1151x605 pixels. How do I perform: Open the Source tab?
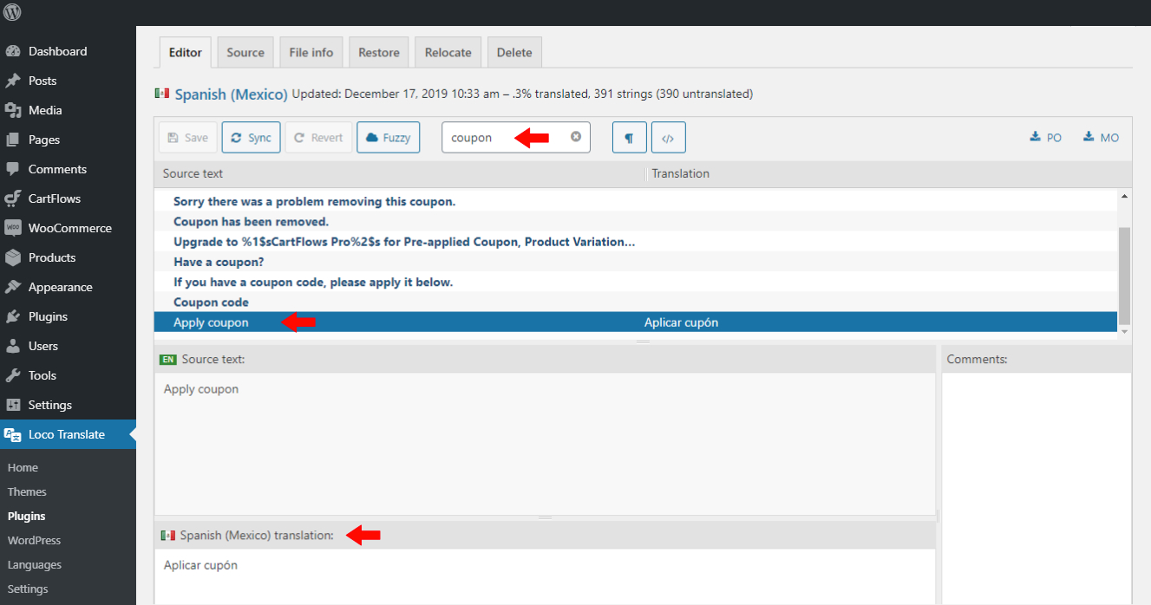coord(245,53)
